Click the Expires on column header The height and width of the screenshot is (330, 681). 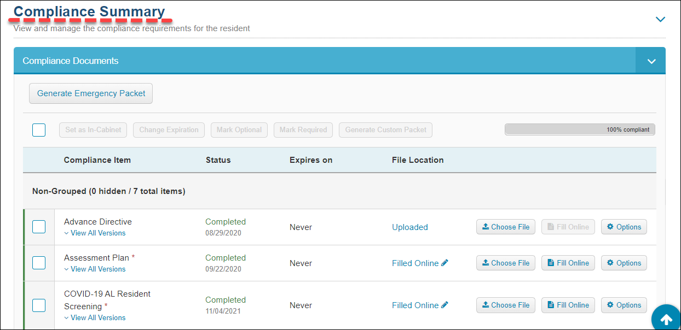pyautogui.click(x=311, y=160)
